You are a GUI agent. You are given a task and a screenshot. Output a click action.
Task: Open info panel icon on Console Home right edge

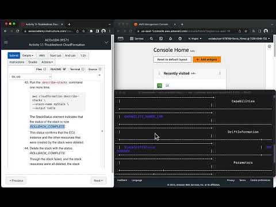(269, 47)
